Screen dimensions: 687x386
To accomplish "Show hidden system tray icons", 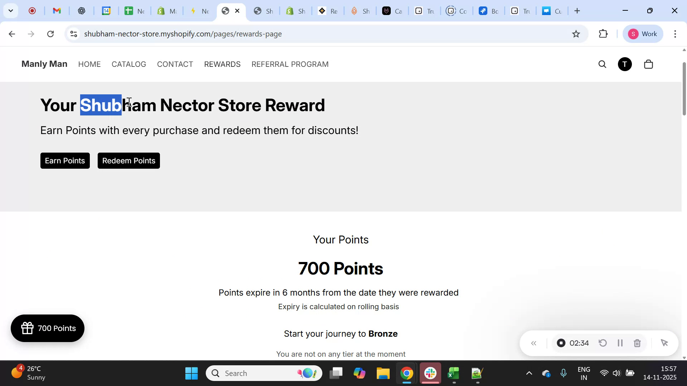I will pyautogui.click(x=529, y=373).
